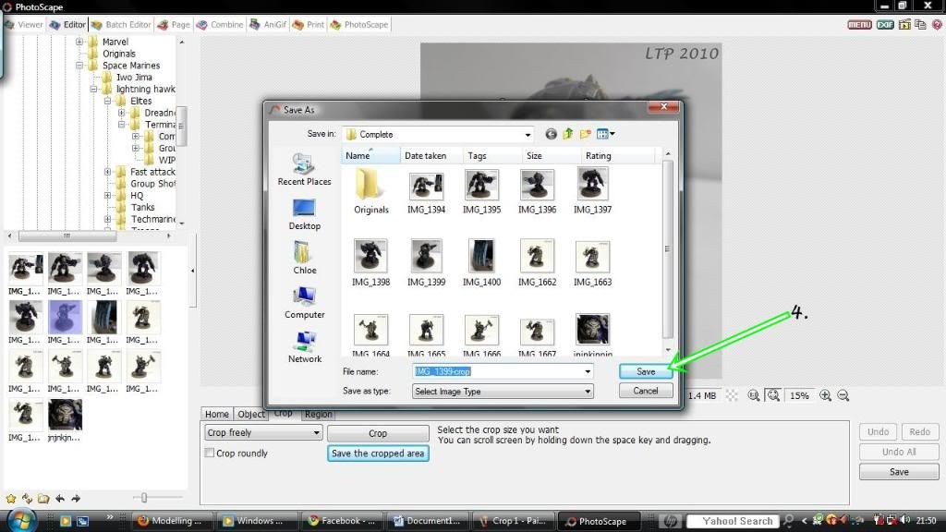Screen dimensions: 946x532
Task: Switch to Facebook taskbar window
Action: 342,521
